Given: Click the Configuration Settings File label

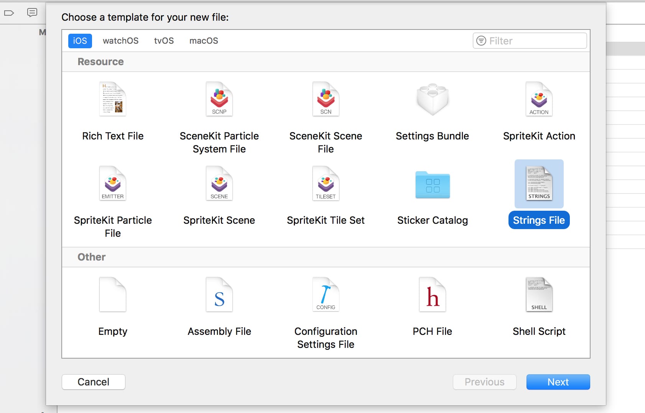Looking at the screenshot, I should pos(326,338).
